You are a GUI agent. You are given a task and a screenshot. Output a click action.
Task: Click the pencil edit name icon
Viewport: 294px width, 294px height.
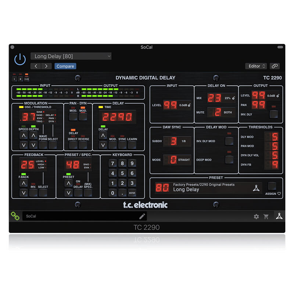click(x=142, y=216)
